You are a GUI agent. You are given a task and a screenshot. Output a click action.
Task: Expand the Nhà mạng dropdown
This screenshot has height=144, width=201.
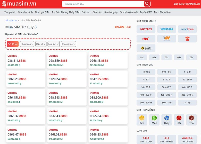pyautogui.click(x=27, y=44)
